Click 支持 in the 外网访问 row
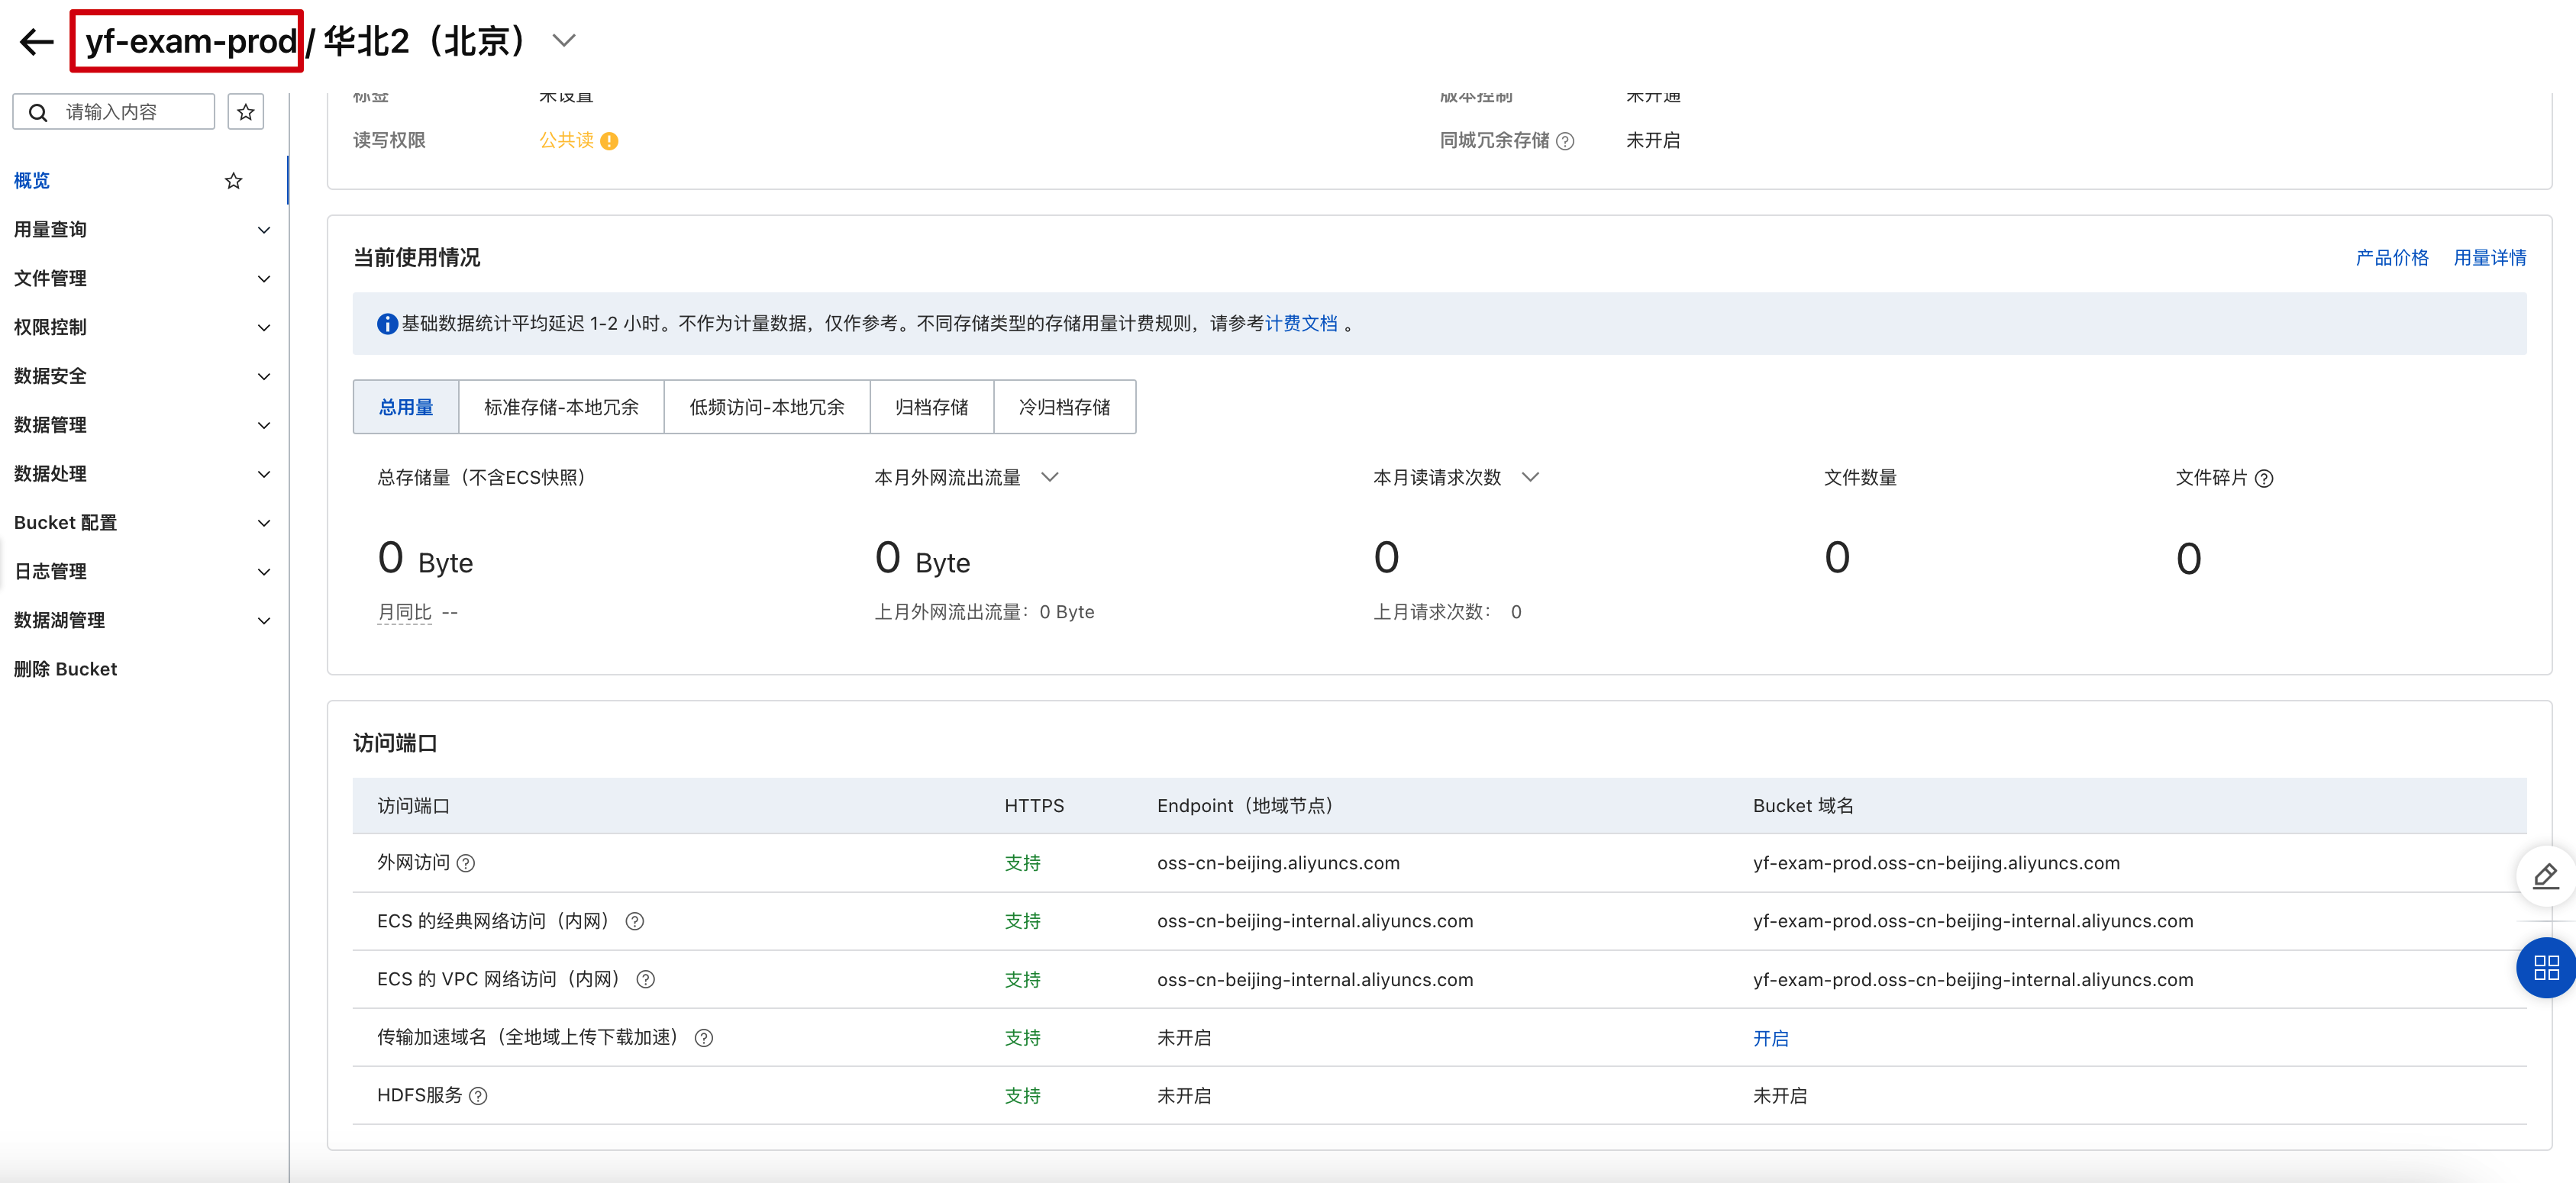The height and width of the screenshot is (1183, 2576). coord(1022,863)
